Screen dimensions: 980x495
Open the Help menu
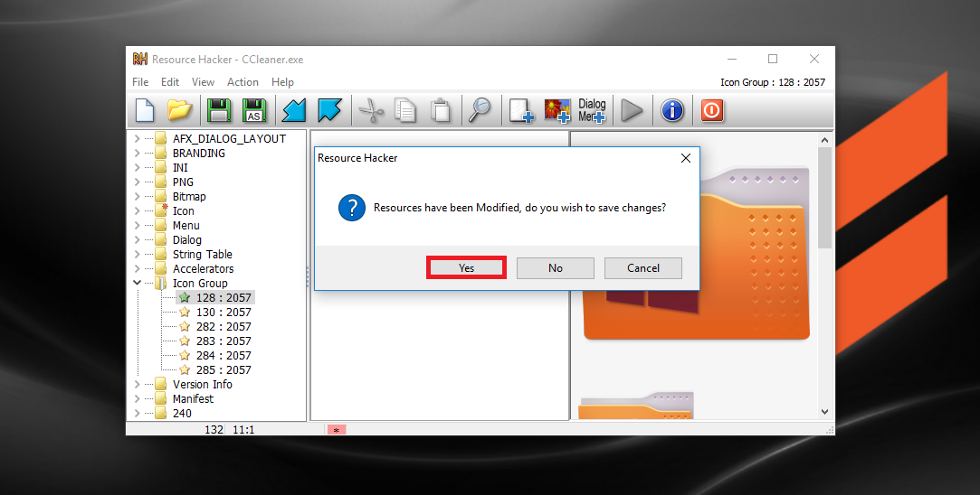tap(282, 82)
